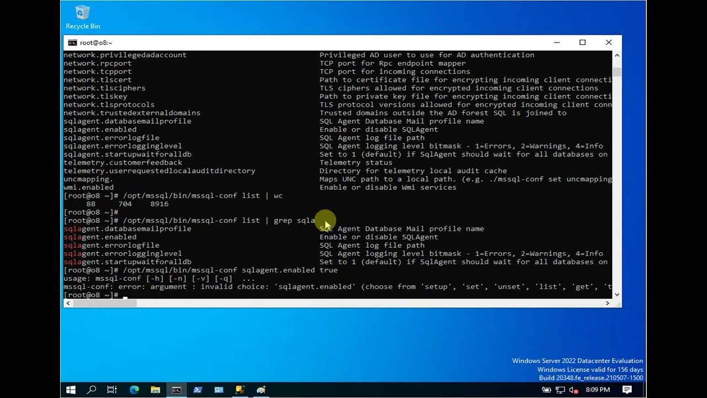Screen dimensions: 707x398
Task: Click the muted volume tray icon
Action: click(573, 390)
